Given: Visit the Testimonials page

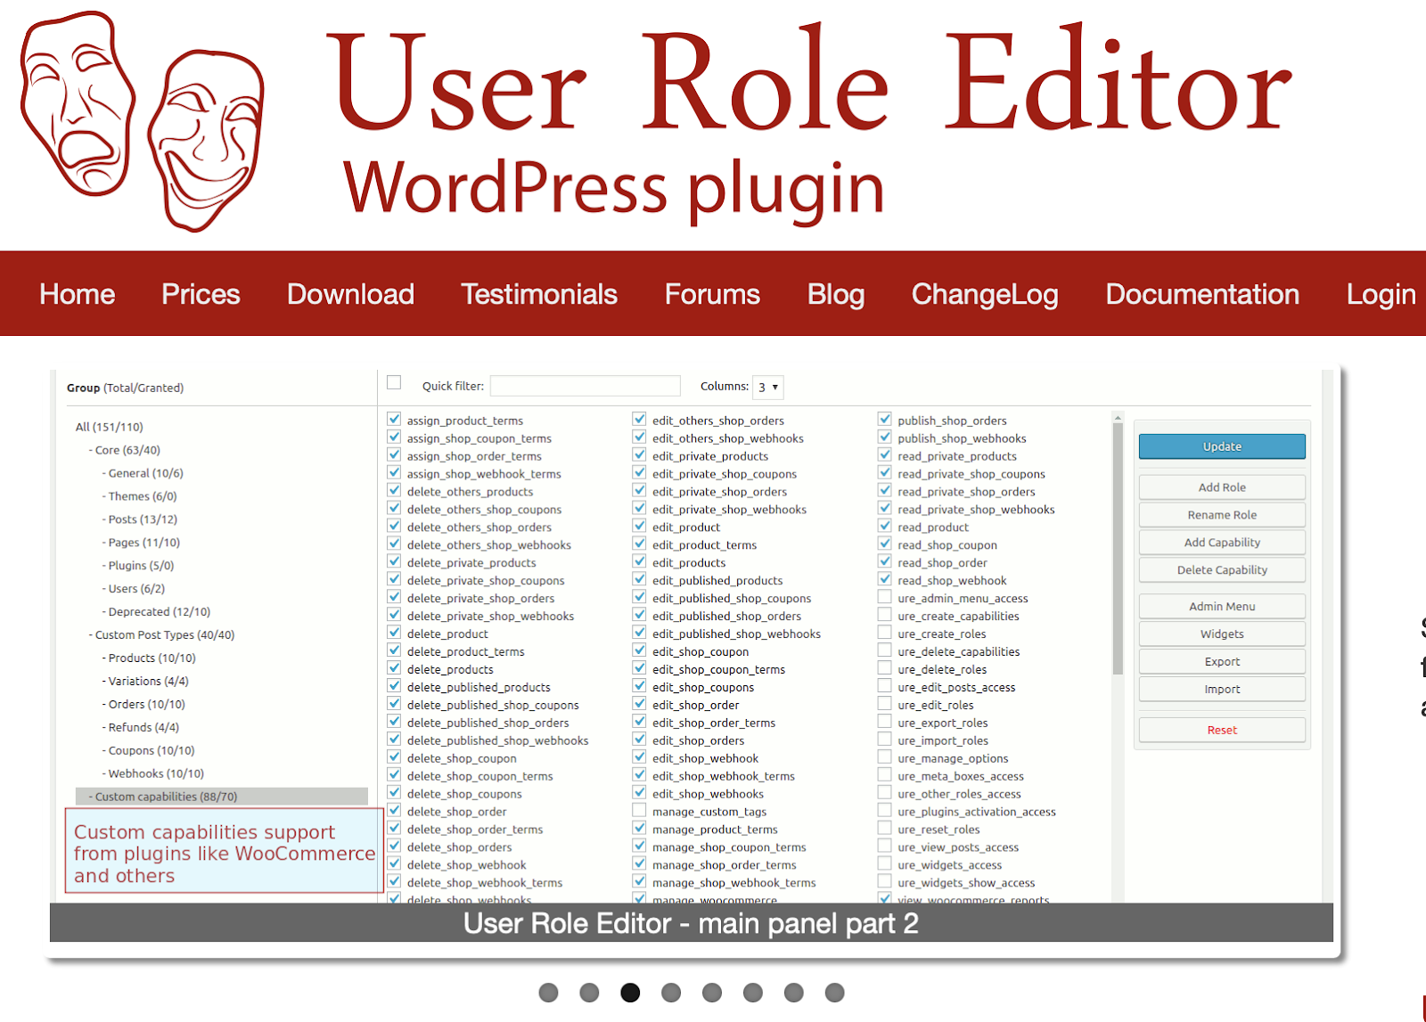Looking at the screenshot, I should (539, 294).
